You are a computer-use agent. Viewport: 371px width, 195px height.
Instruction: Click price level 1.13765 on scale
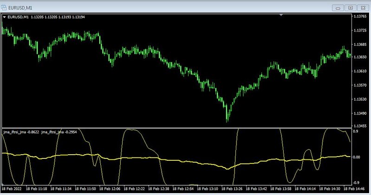pyautogui.click(x=360, y=16)
